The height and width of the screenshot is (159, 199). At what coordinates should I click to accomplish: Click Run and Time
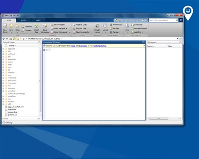point(79,29)
